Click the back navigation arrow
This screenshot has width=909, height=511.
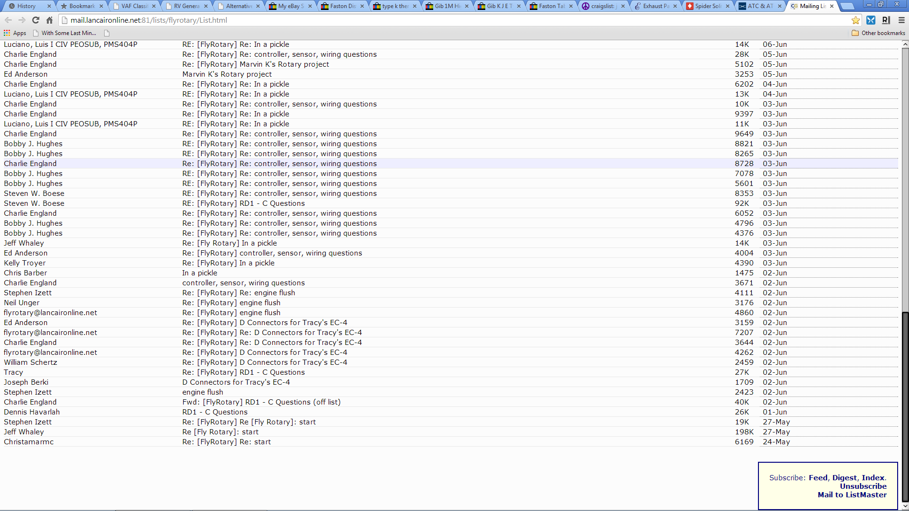coord(8,20)
